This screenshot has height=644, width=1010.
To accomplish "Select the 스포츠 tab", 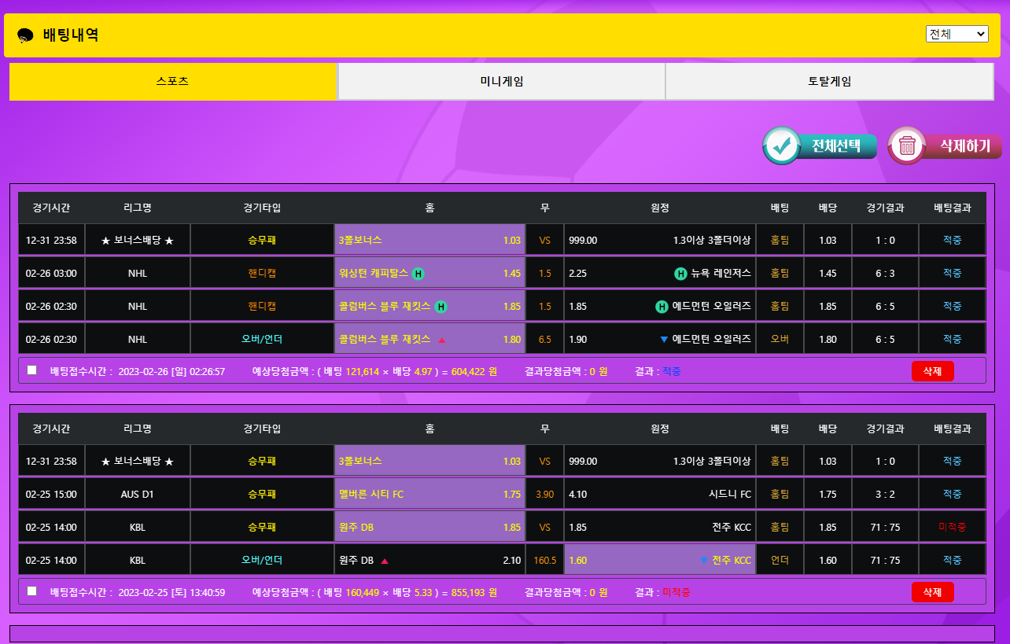I will tap(173, 82).
